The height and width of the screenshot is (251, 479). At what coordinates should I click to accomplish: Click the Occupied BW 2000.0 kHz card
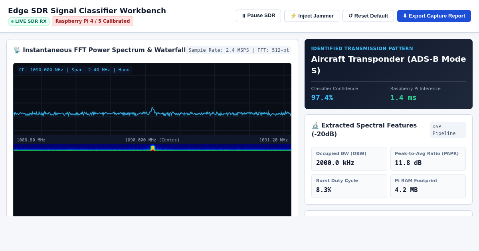(x=349, y=159)
